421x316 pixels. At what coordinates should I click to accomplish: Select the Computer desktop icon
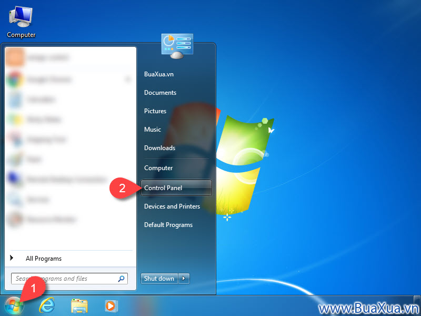tap(21, 22)
